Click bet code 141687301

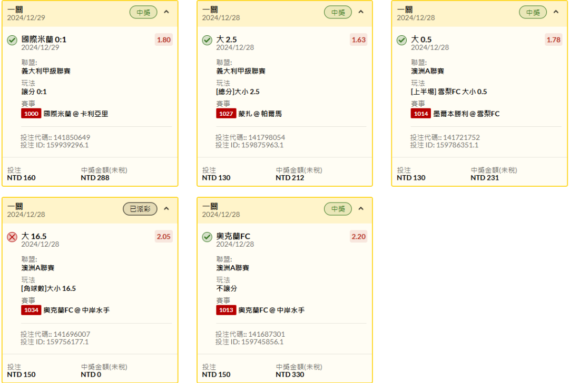(267, 334)
